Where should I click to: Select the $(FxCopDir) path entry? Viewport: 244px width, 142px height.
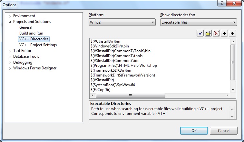101,90
